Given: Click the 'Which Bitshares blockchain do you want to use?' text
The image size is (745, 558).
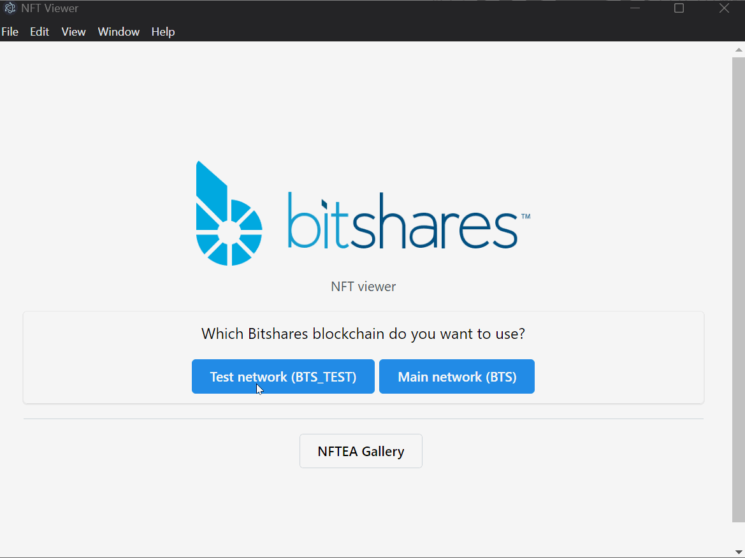Looking at the screenshot, I should [x=363, y=334].
